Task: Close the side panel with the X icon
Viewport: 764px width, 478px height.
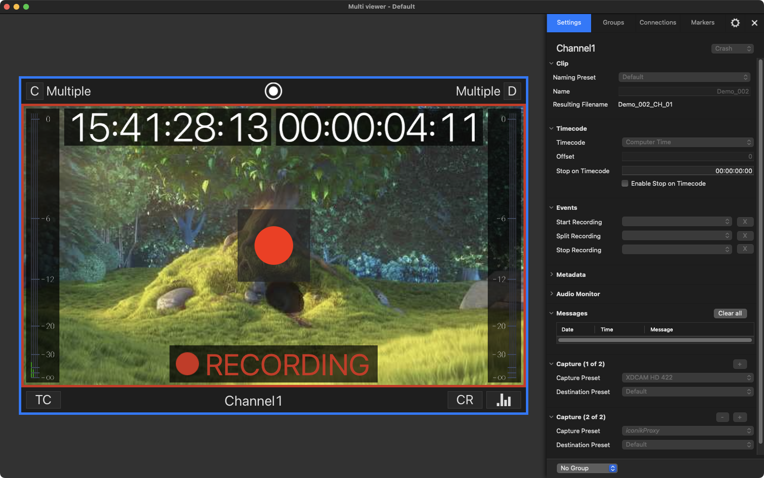Action: click(x=754, y=23)
